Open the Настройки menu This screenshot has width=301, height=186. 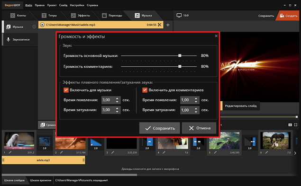(x=77, y=5)
